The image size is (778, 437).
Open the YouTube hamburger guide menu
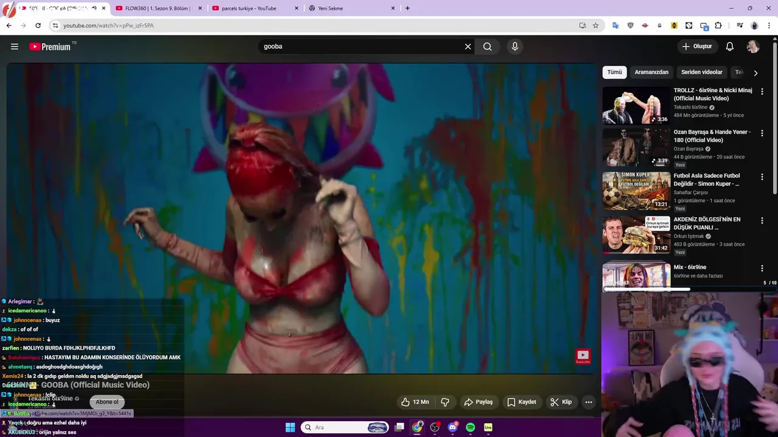coord(15,47)
